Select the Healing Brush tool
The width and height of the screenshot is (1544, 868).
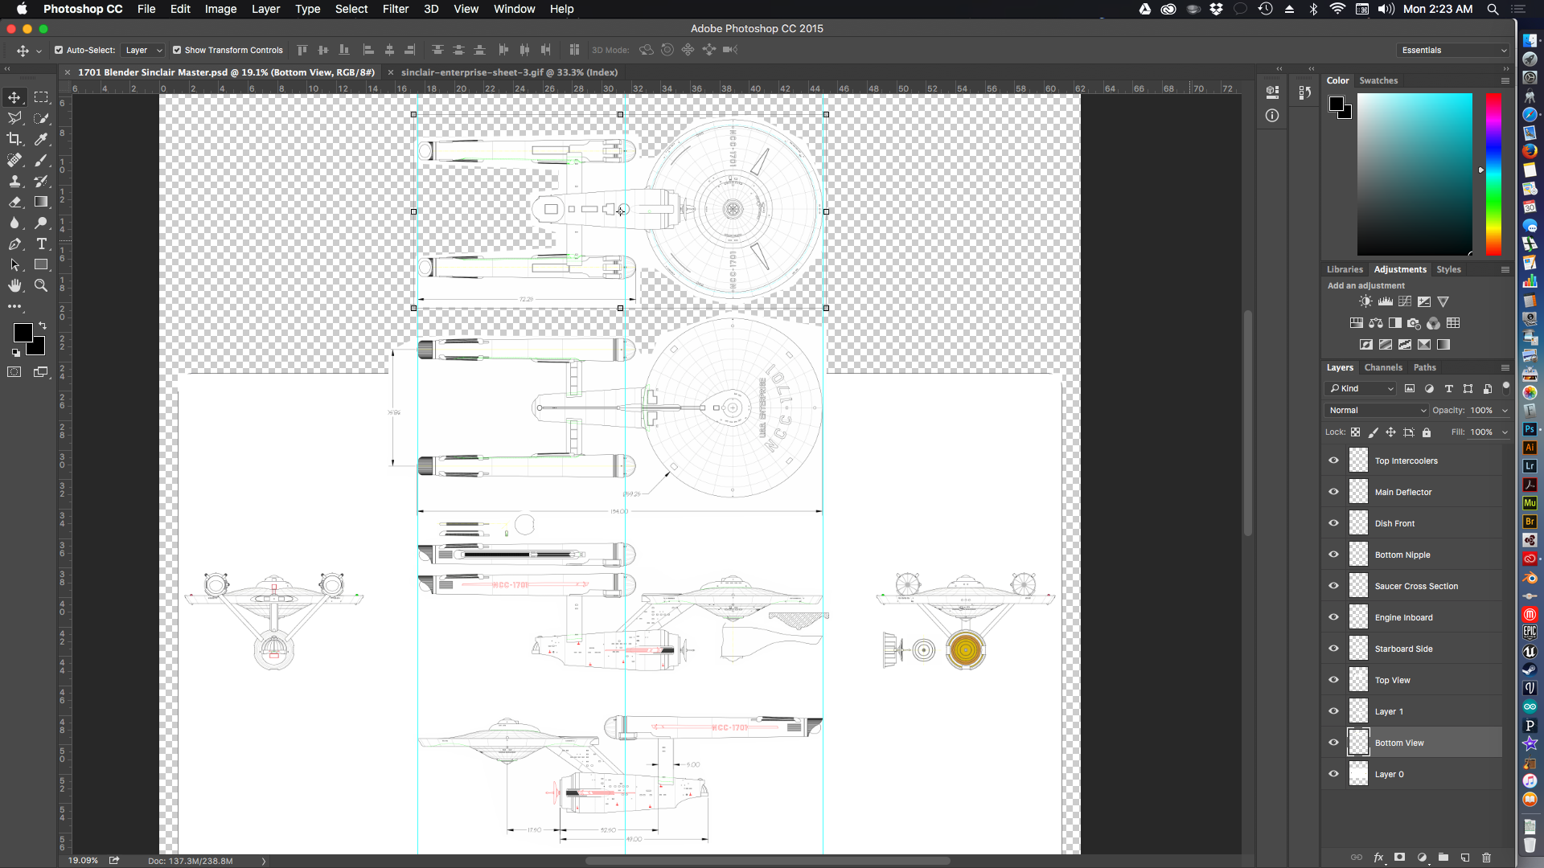pyautogui.click(x=14, y=160)
